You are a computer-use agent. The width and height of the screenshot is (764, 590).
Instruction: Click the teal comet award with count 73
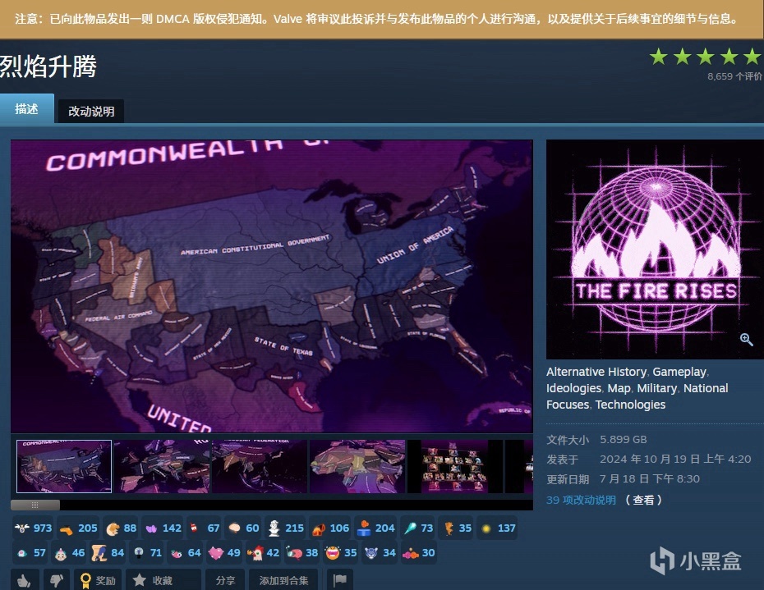(x=418, y=528)
